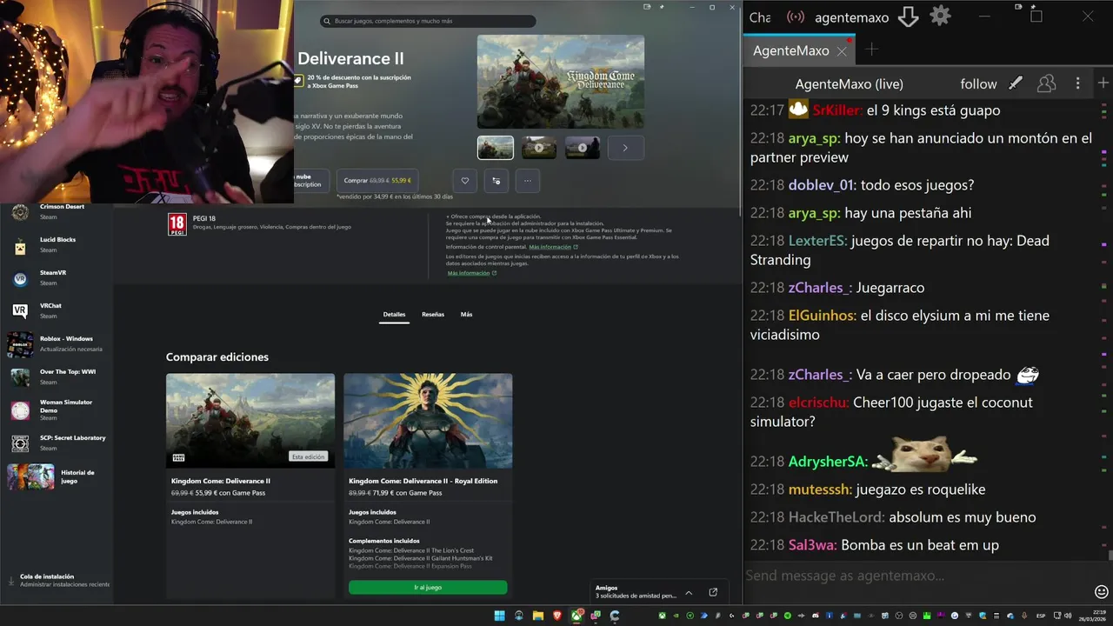Pop out the Amigos panel icon
Screen dimensions: 1113x626
tap(713, 592)
